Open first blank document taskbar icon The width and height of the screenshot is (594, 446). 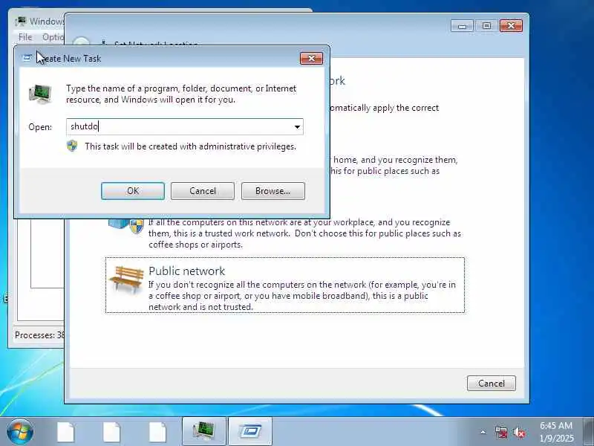point(65,432)
